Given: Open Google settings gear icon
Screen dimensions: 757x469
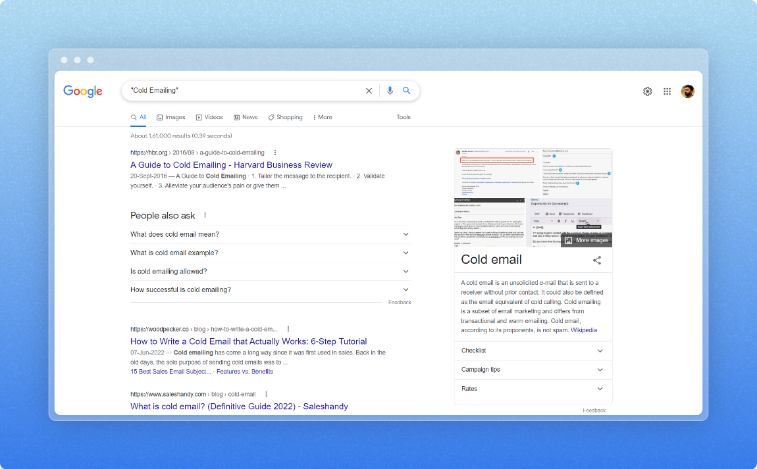Looking at the screenshot, I should point(647,91).
